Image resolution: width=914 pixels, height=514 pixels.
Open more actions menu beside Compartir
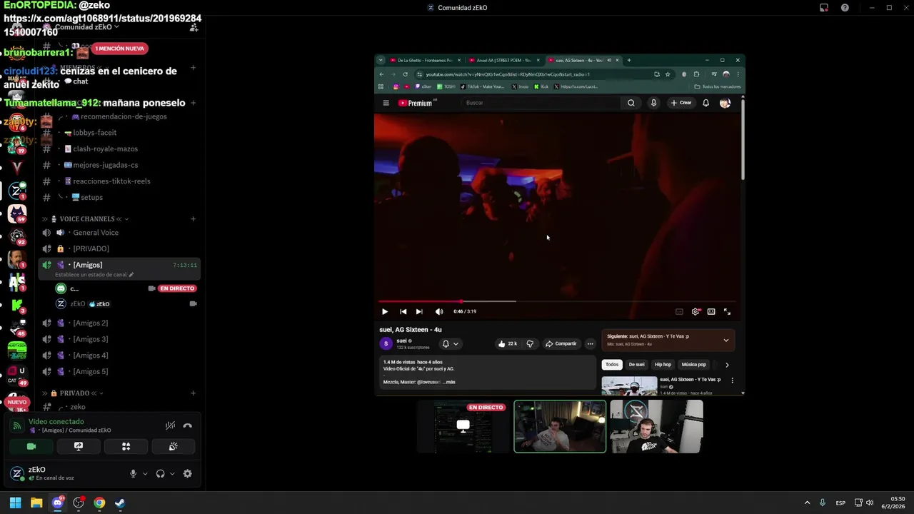click(x=590, y=343)
